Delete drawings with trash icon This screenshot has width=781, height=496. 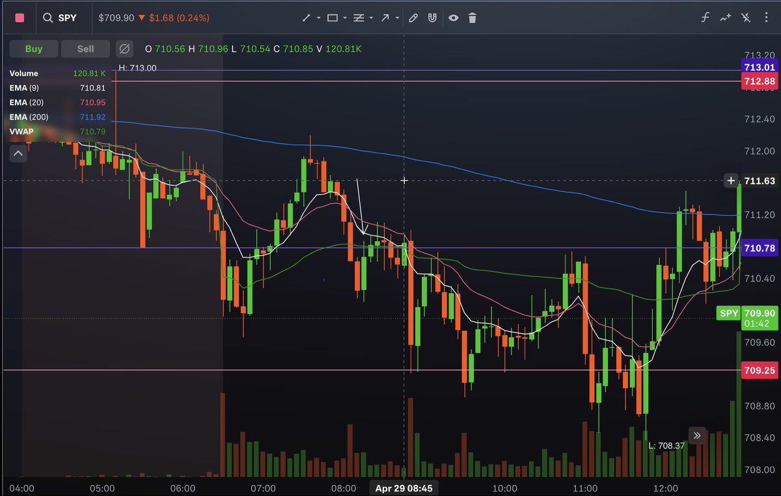(x=473, y=18)
